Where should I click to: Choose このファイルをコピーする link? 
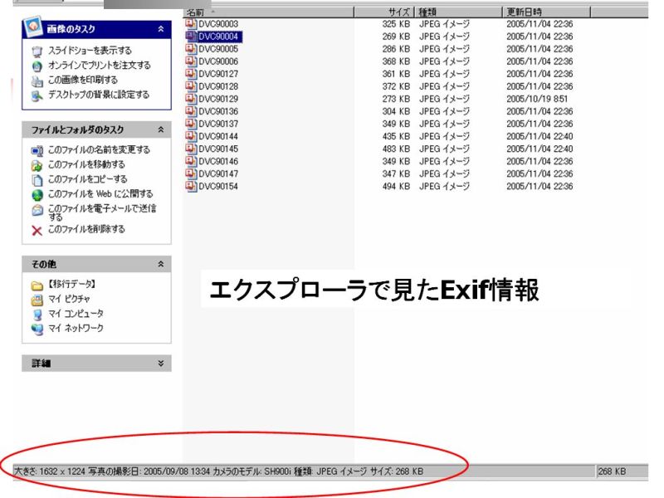(x=87, y=178)
